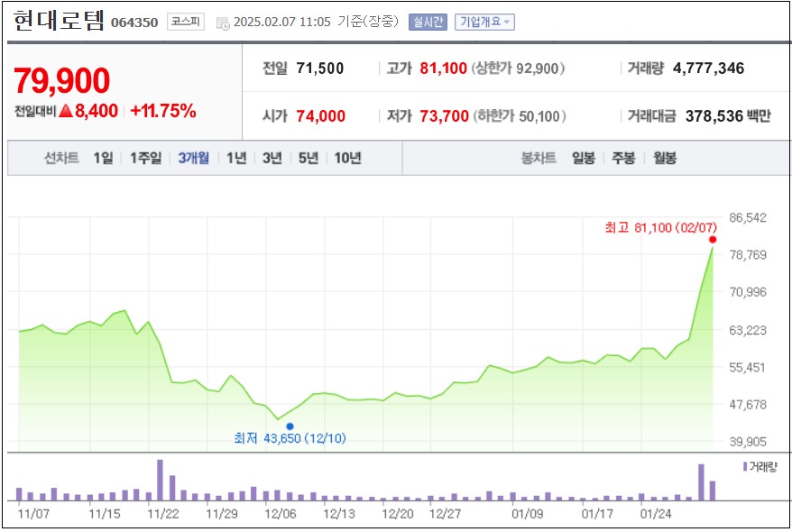The width and height of the screenshot is (792, 532).
Task: Click the +11.75% change value
Action: pos(163,111)
